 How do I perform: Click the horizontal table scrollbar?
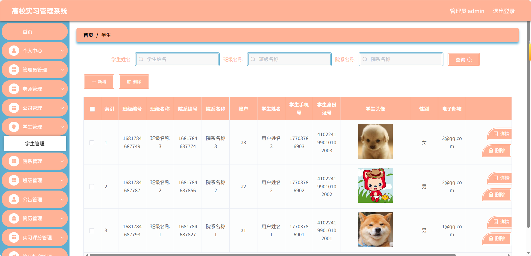[x=272, y=255]
